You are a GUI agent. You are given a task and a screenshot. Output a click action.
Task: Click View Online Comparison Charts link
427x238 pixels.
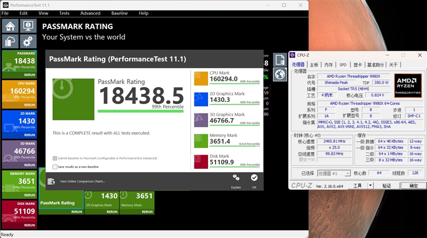[83, 181]
